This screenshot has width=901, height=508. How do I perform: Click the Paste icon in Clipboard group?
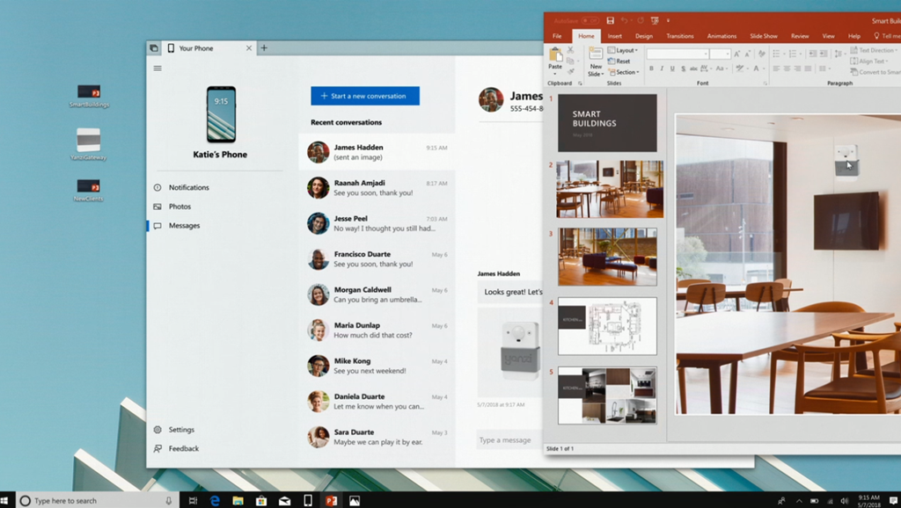[555, 57]
